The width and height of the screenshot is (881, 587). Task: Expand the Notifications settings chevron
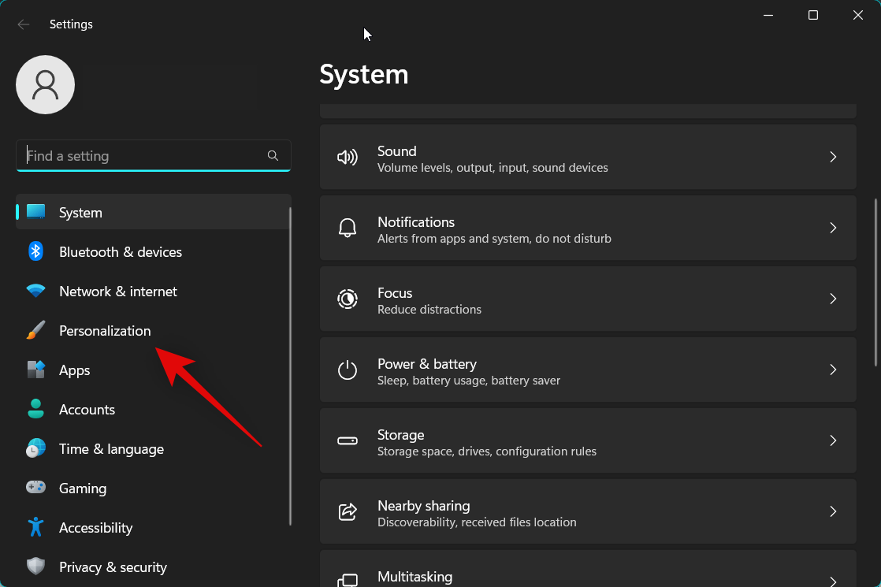(x=833, y=228)
